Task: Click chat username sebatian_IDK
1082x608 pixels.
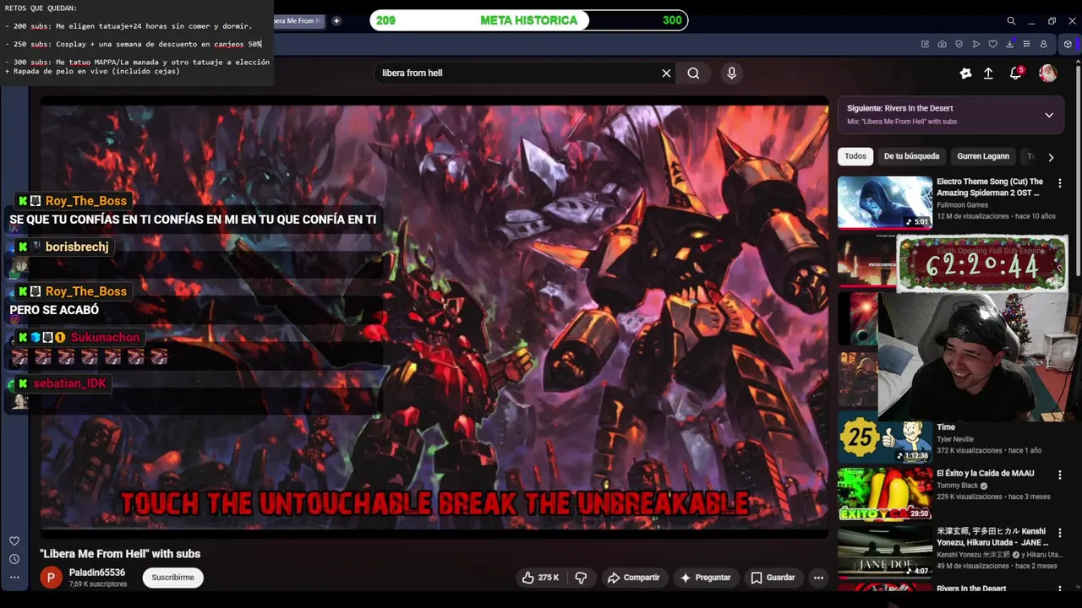Action: (x=69, y=383)
